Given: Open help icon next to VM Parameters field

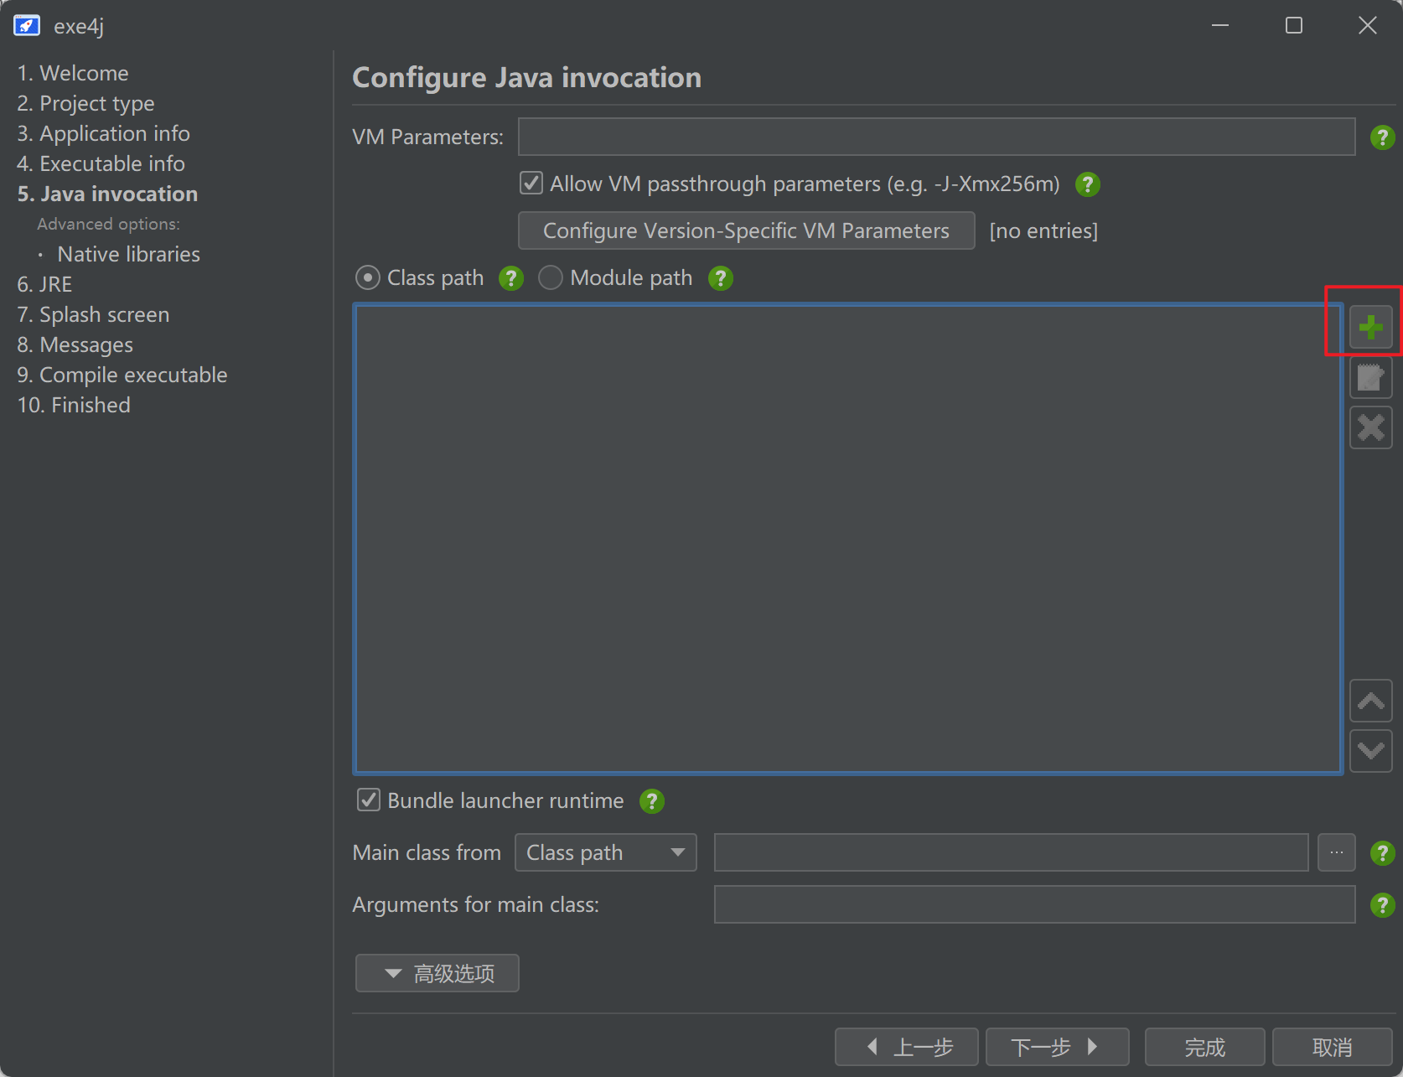Looking at the screenshot, I should [x=1382, y=137].
